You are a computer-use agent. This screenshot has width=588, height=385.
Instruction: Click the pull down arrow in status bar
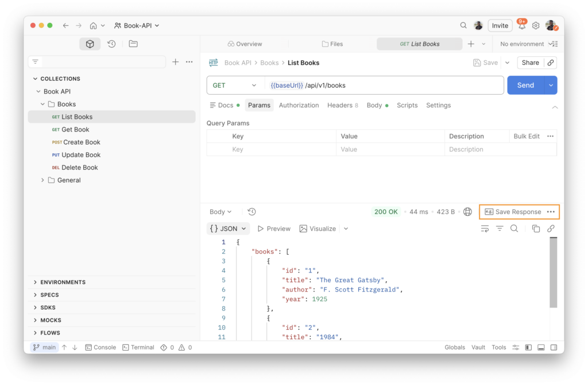(x=75, y=348)
